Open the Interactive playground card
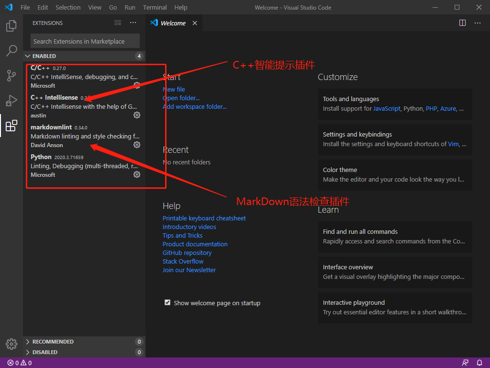Viewport: 490px width, 368px height. point(395,307)
